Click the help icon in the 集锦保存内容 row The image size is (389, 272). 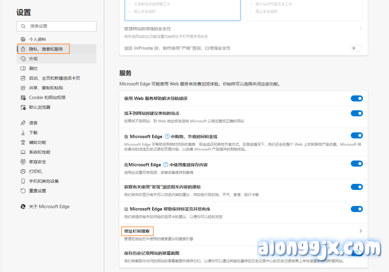click(166, 165)
